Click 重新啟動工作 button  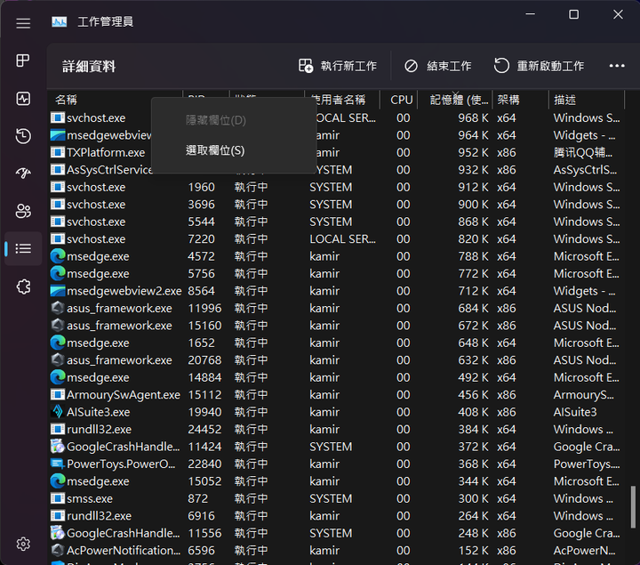(x=539, y=66)
